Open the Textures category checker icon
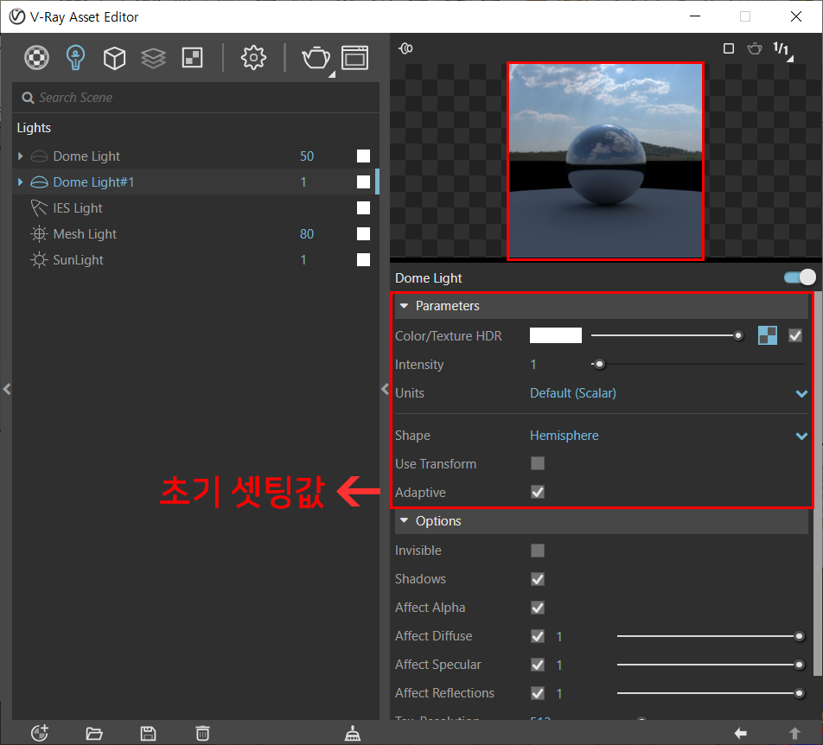This screenshot has width=823, height=745. (192, 58)
